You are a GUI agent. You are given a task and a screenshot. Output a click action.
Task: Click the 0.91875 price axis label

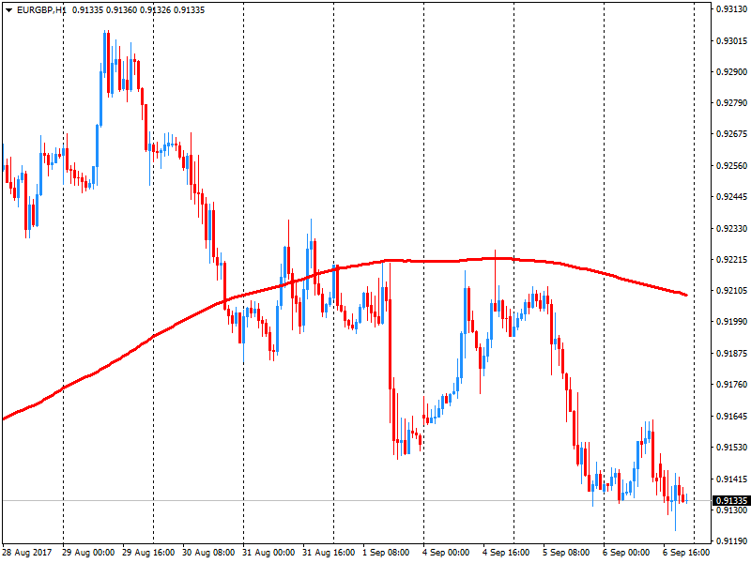click(x=731, y=354)
